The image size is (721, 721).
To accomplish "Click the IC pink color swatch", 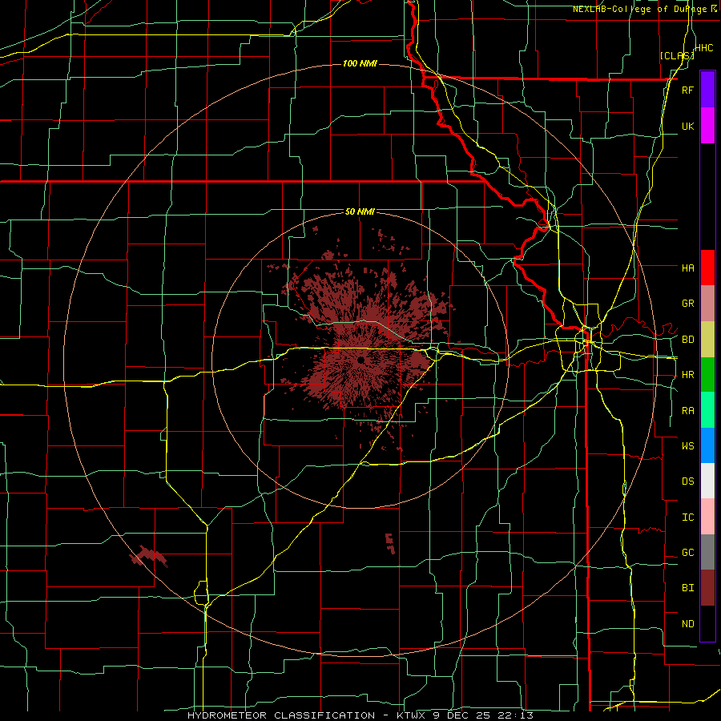I will 707,517.
